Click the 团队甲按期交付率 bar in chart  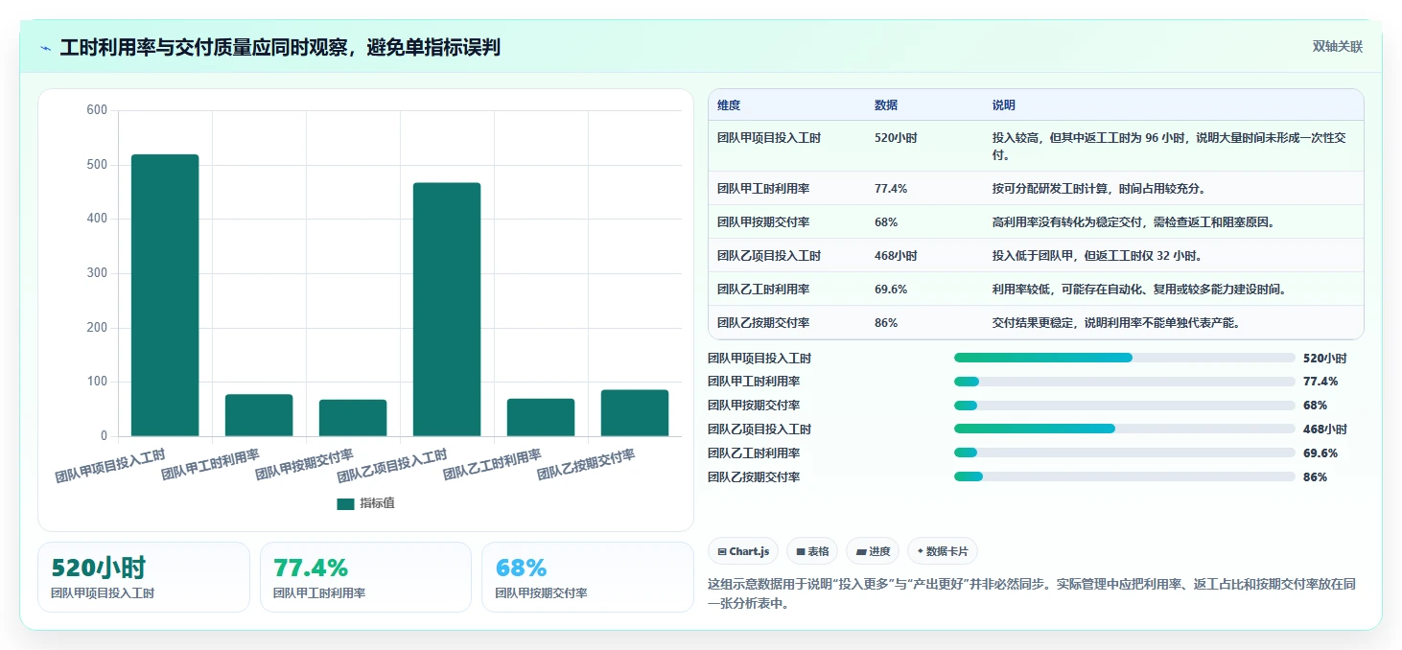pyautogui.click(x=353, y=418)
